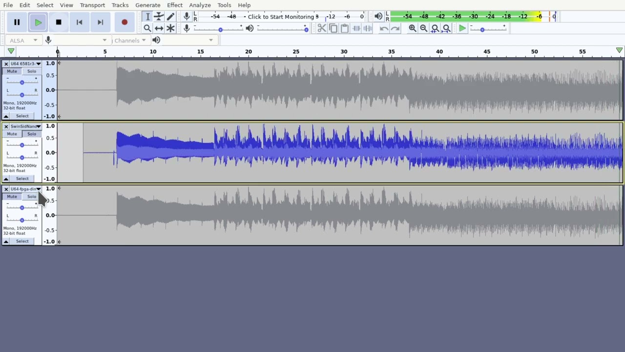Collapse the SwinSidNano track
Image resolution: width=625 pixels, height=352 pixels.
coord(6,178)
